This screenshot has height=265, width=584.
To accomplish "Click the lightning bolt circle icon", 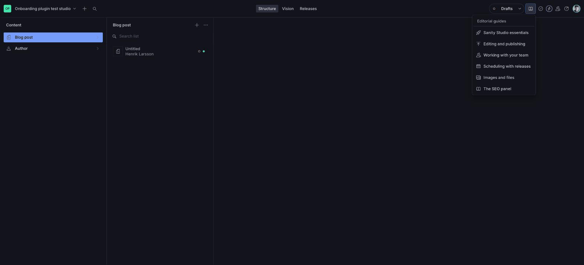I will 549,9.
